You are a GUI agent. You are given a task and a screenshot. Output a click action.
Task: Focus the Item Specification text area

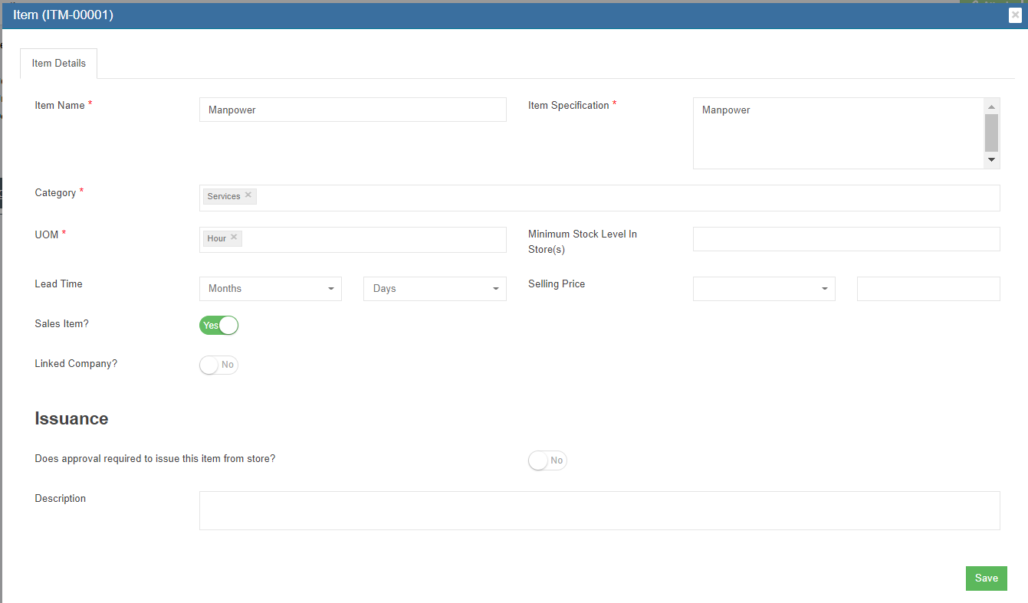pos(837,133)
